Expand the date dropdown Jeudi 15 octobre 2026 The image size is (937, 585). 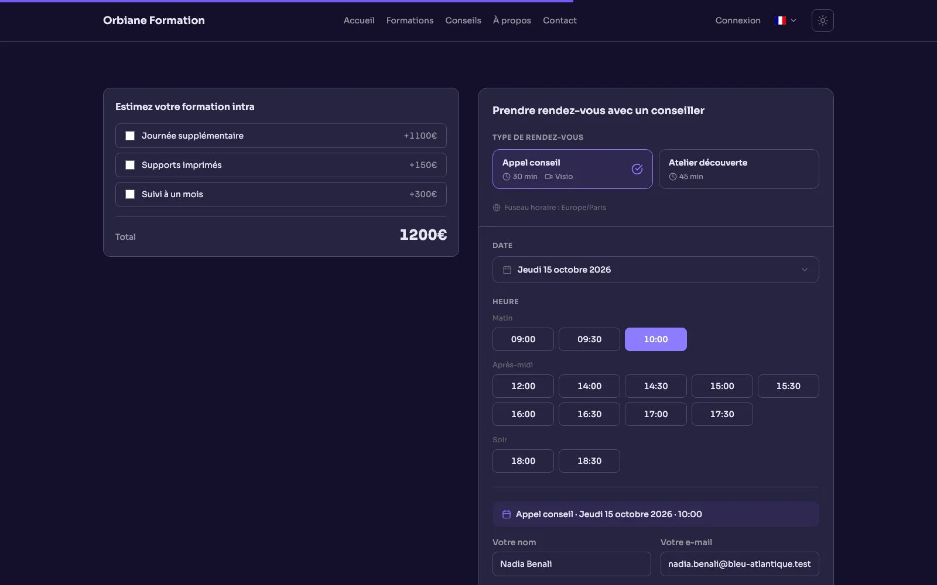656,270
